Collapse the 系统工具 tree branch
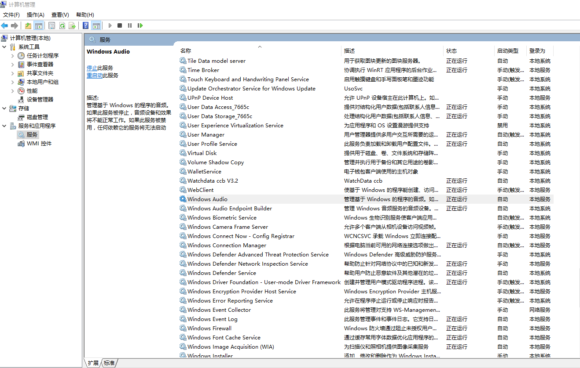Image resolution: width=580 pixels, height=368 pixels. click(4, 47)
